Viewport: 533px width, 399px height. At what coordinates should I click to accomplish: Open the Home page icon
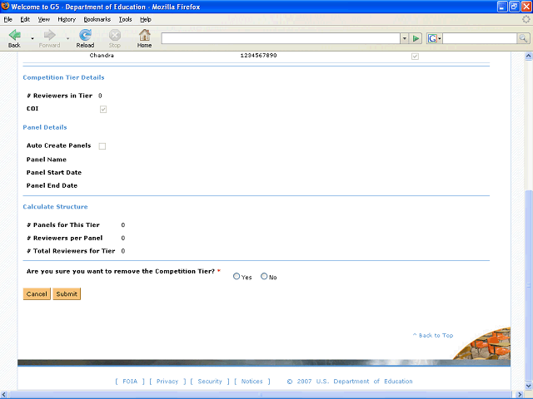(144, 38)
